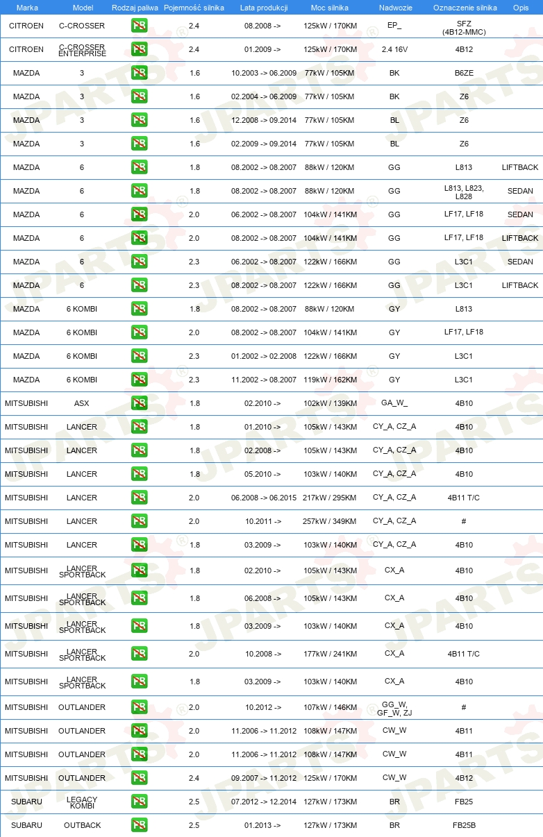Click the fuel icon for Mazda 3 from 12.2008
Viewport: 543px width, 837px height.
(x=139, y=121)
